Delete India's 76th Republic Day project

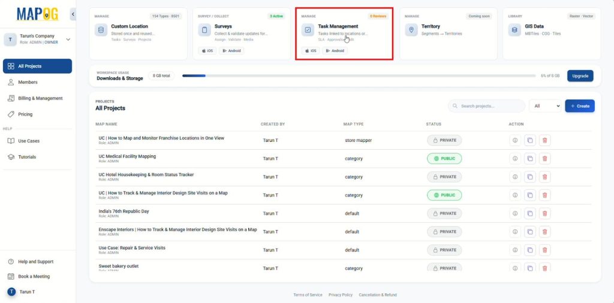pyautogui.click(x=544, y=213)
